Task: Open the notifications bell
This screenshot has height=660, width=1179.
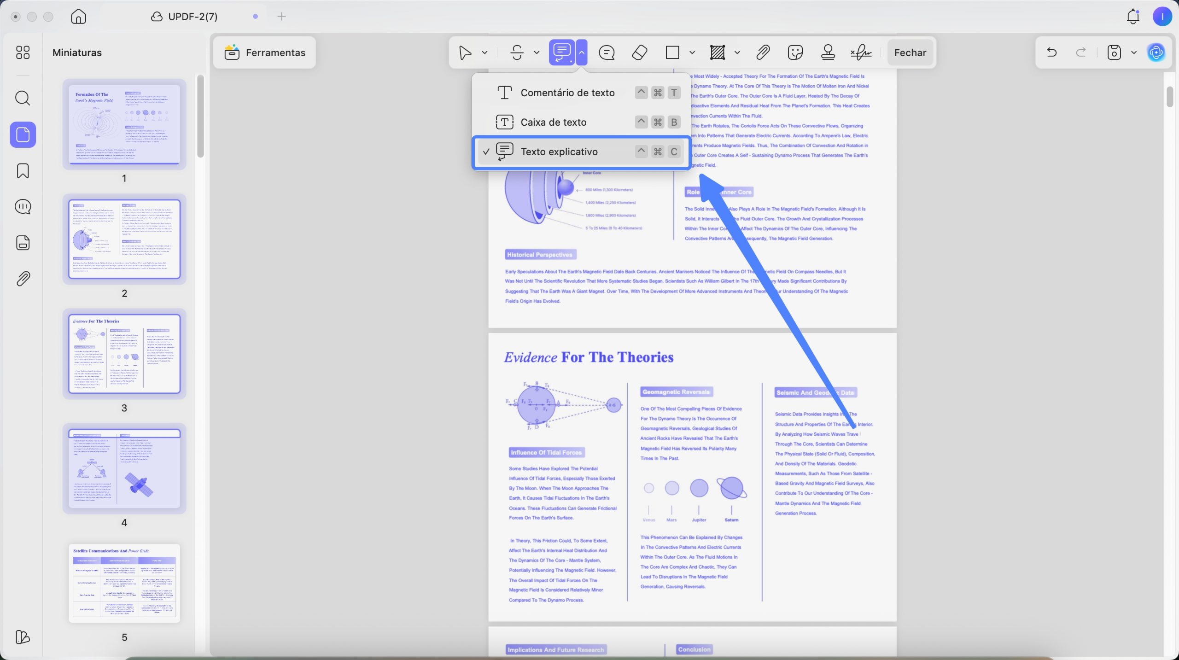Action: 1133,17
